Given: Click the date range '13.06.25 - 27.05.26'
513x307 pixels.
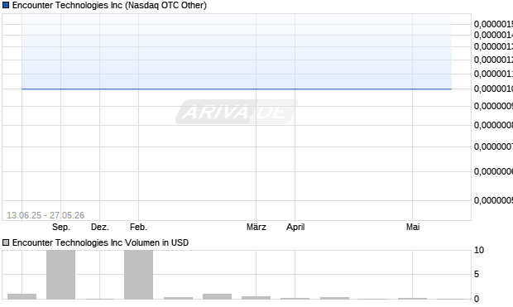Looking at the screenshot, I should (x=46, y=215).
